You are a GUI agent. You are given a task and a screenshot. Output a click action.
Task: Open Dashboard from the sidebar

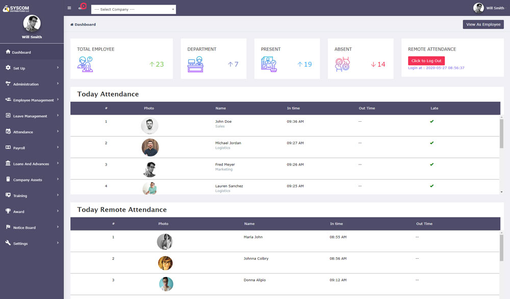(21, 52)
